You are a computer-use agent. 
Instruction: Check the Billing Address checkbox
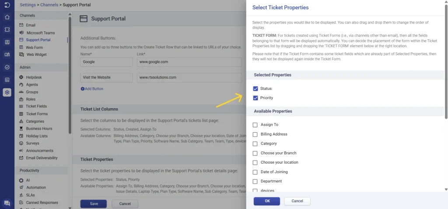(255, 134)
